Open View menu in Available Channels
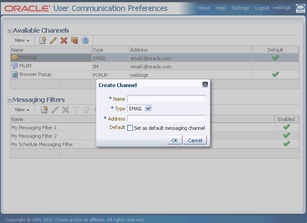The width and height of the screenshot is (307, 223). (x=22, y=40)
